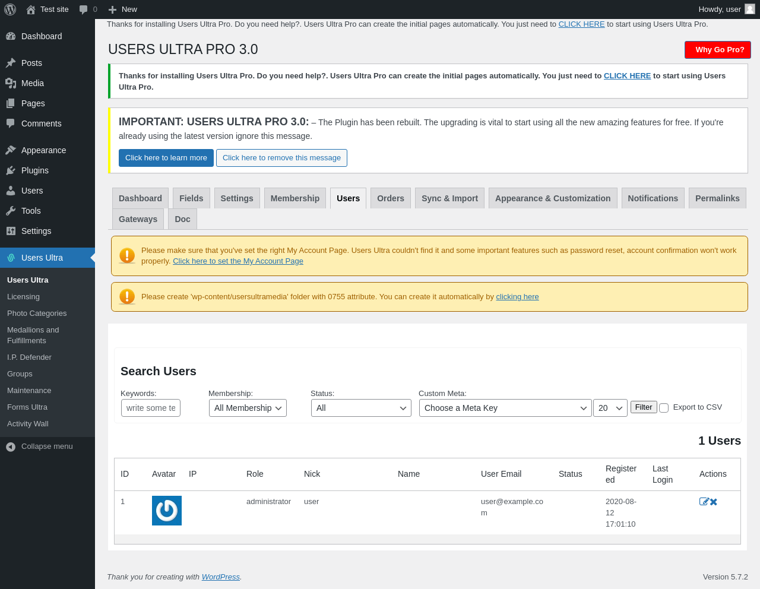Click link to set My Account Page
Viewport: 760px width, 589px height.
(x=238, y=261)
